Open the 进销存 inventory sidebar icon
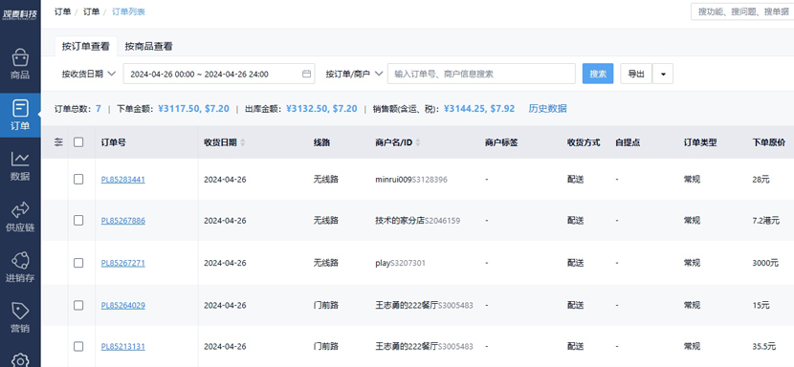 20,268
